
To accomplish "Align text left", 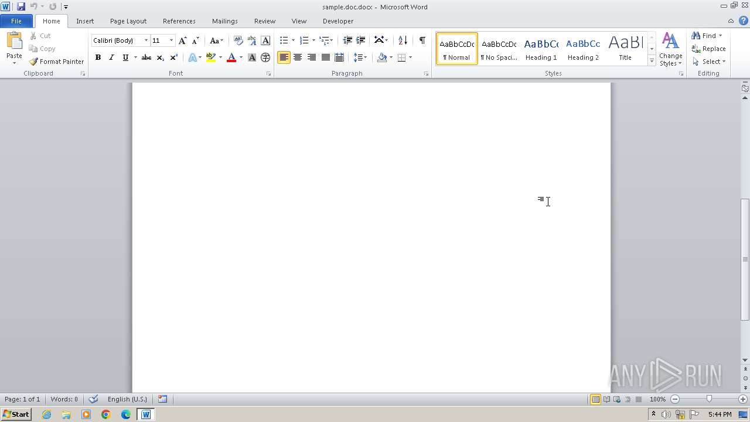I will [x=284, y=57].
